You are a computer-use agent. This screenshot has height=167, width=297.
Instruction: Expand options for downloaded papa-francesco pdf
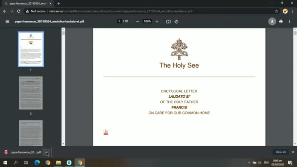click(x=46, y=152)
